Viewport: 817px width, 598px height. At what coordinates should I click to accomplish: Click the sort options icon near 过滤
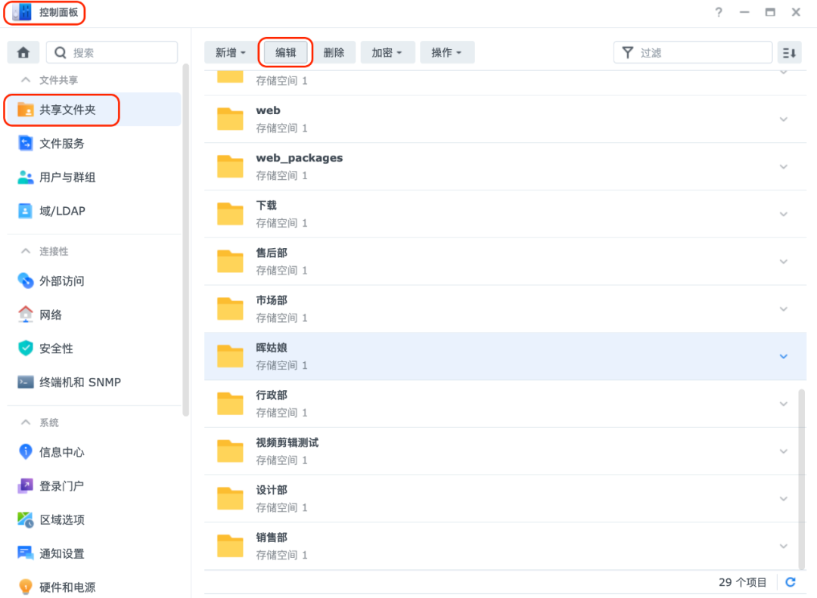[x=789, y=52]
